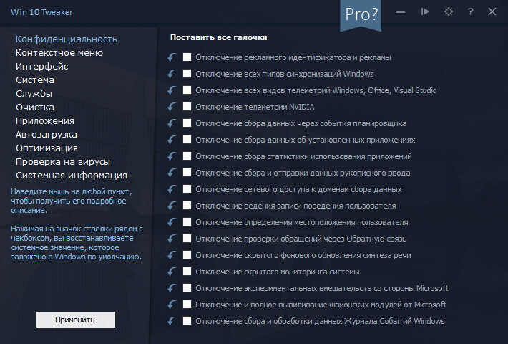Click the settings gear icon in title bar
The height and width of the screenshot is (344, 508).
449,12
